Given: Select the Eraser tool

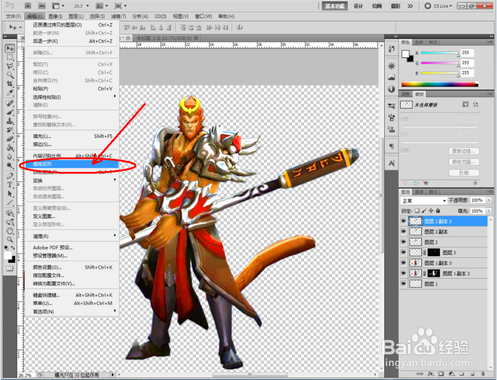Looking at the screenshot, I should tap(10, 139).
